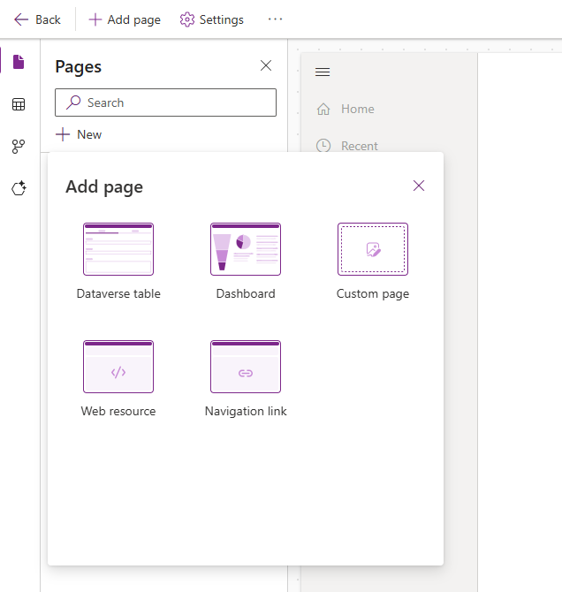The image size is (562, 592).
Task: Click the Recent clock icon in preview
Action: point(323,146)
